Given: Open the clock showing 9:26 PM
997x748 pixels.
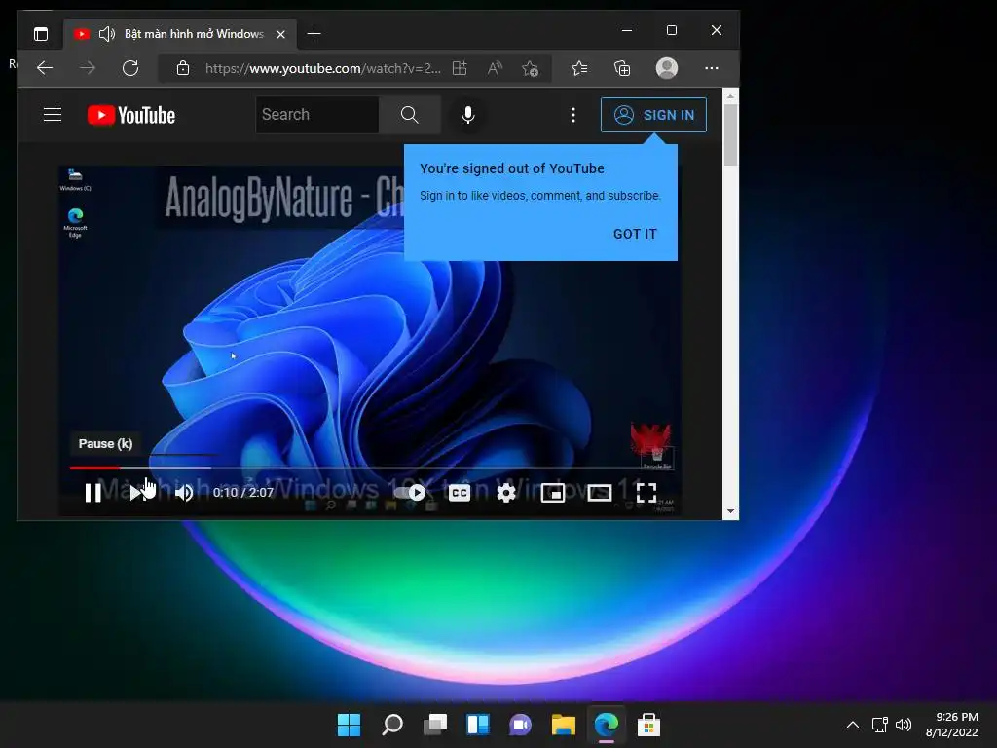Looking at the screenshot, I should (x=951, y=725).
